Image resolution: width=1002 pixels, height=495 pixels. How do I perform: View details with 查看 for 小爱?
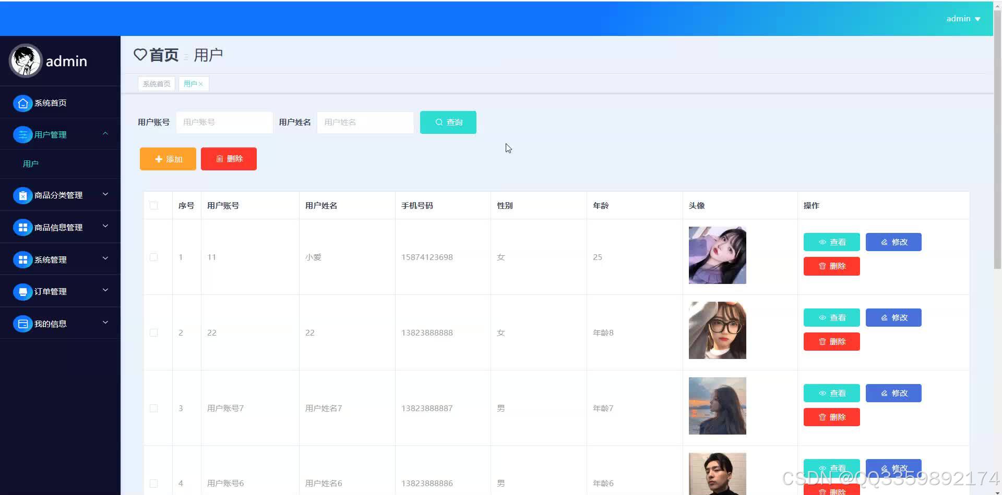coord(831,242)
